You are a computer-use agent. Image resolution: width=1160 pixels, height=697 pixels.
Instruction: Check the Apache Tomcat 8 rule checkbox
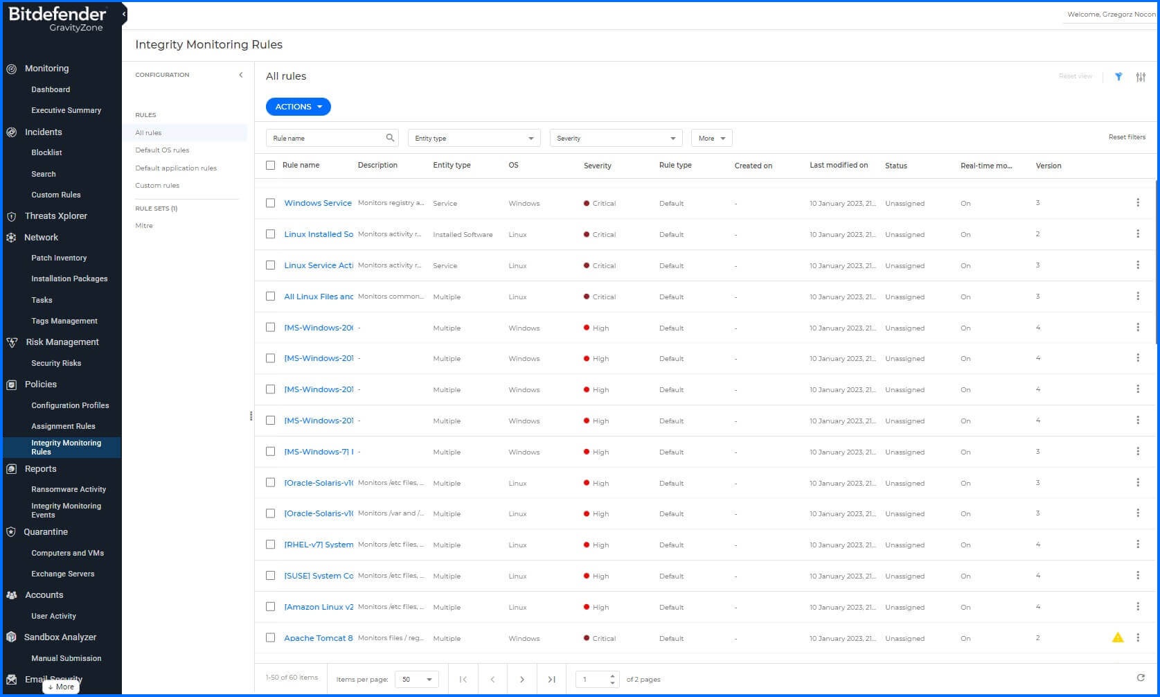point(271,638)
